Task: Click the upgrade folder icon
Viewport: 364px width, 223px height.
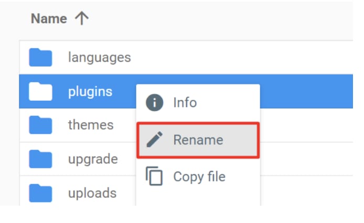Action: coord(40,159)
